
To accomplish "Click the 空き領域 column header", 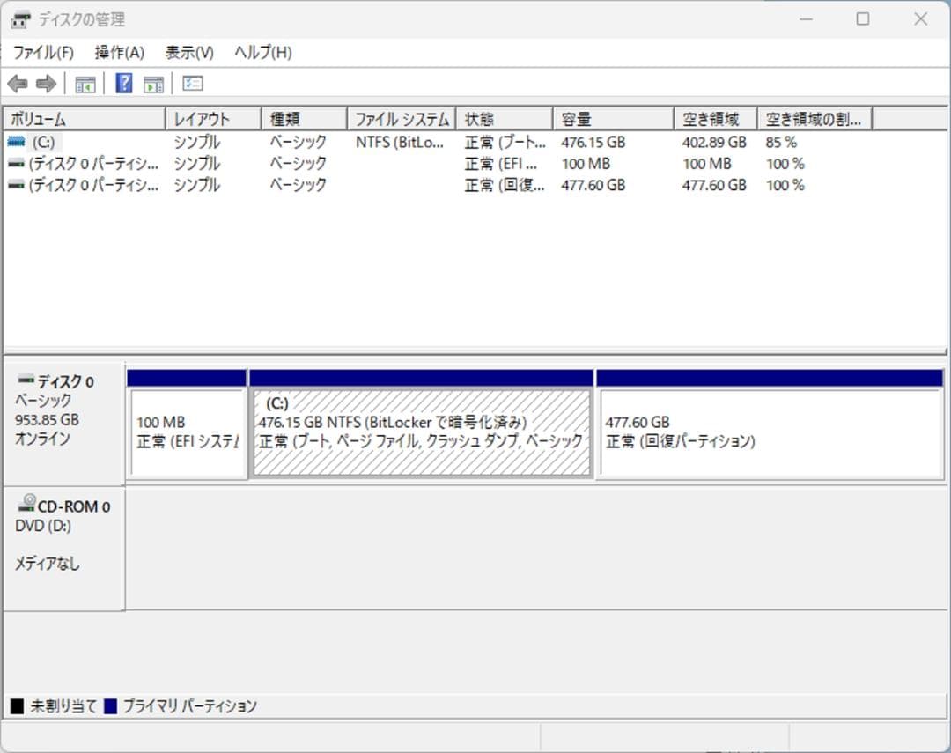I will pos(714,117).
